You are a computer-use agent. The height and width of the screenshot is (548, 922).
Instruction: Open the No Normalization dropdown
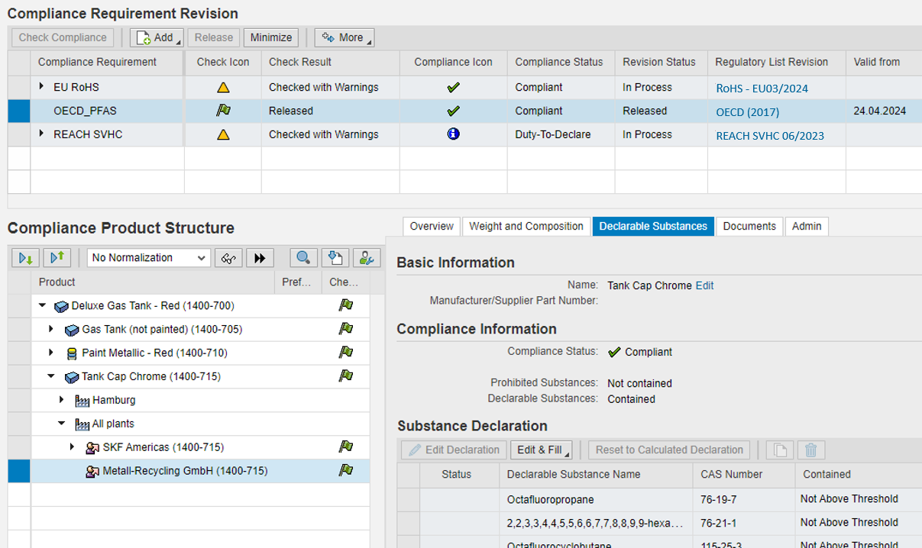[149, 258]
